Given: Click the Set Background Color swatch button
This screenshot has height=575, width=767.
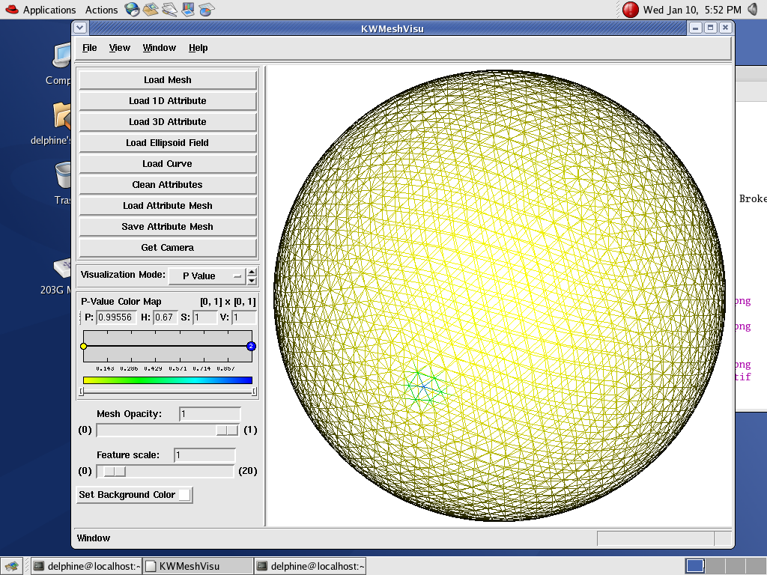Looking at the screenshot, I should [184, 495].
